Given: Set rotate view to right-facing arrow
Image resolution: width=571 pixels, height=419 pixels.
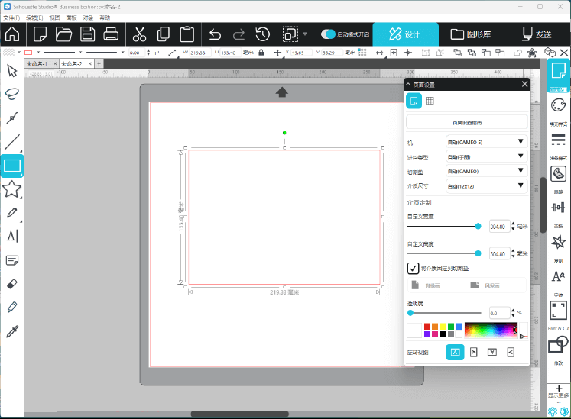Looking at the screenshot, I should (473, 352).
